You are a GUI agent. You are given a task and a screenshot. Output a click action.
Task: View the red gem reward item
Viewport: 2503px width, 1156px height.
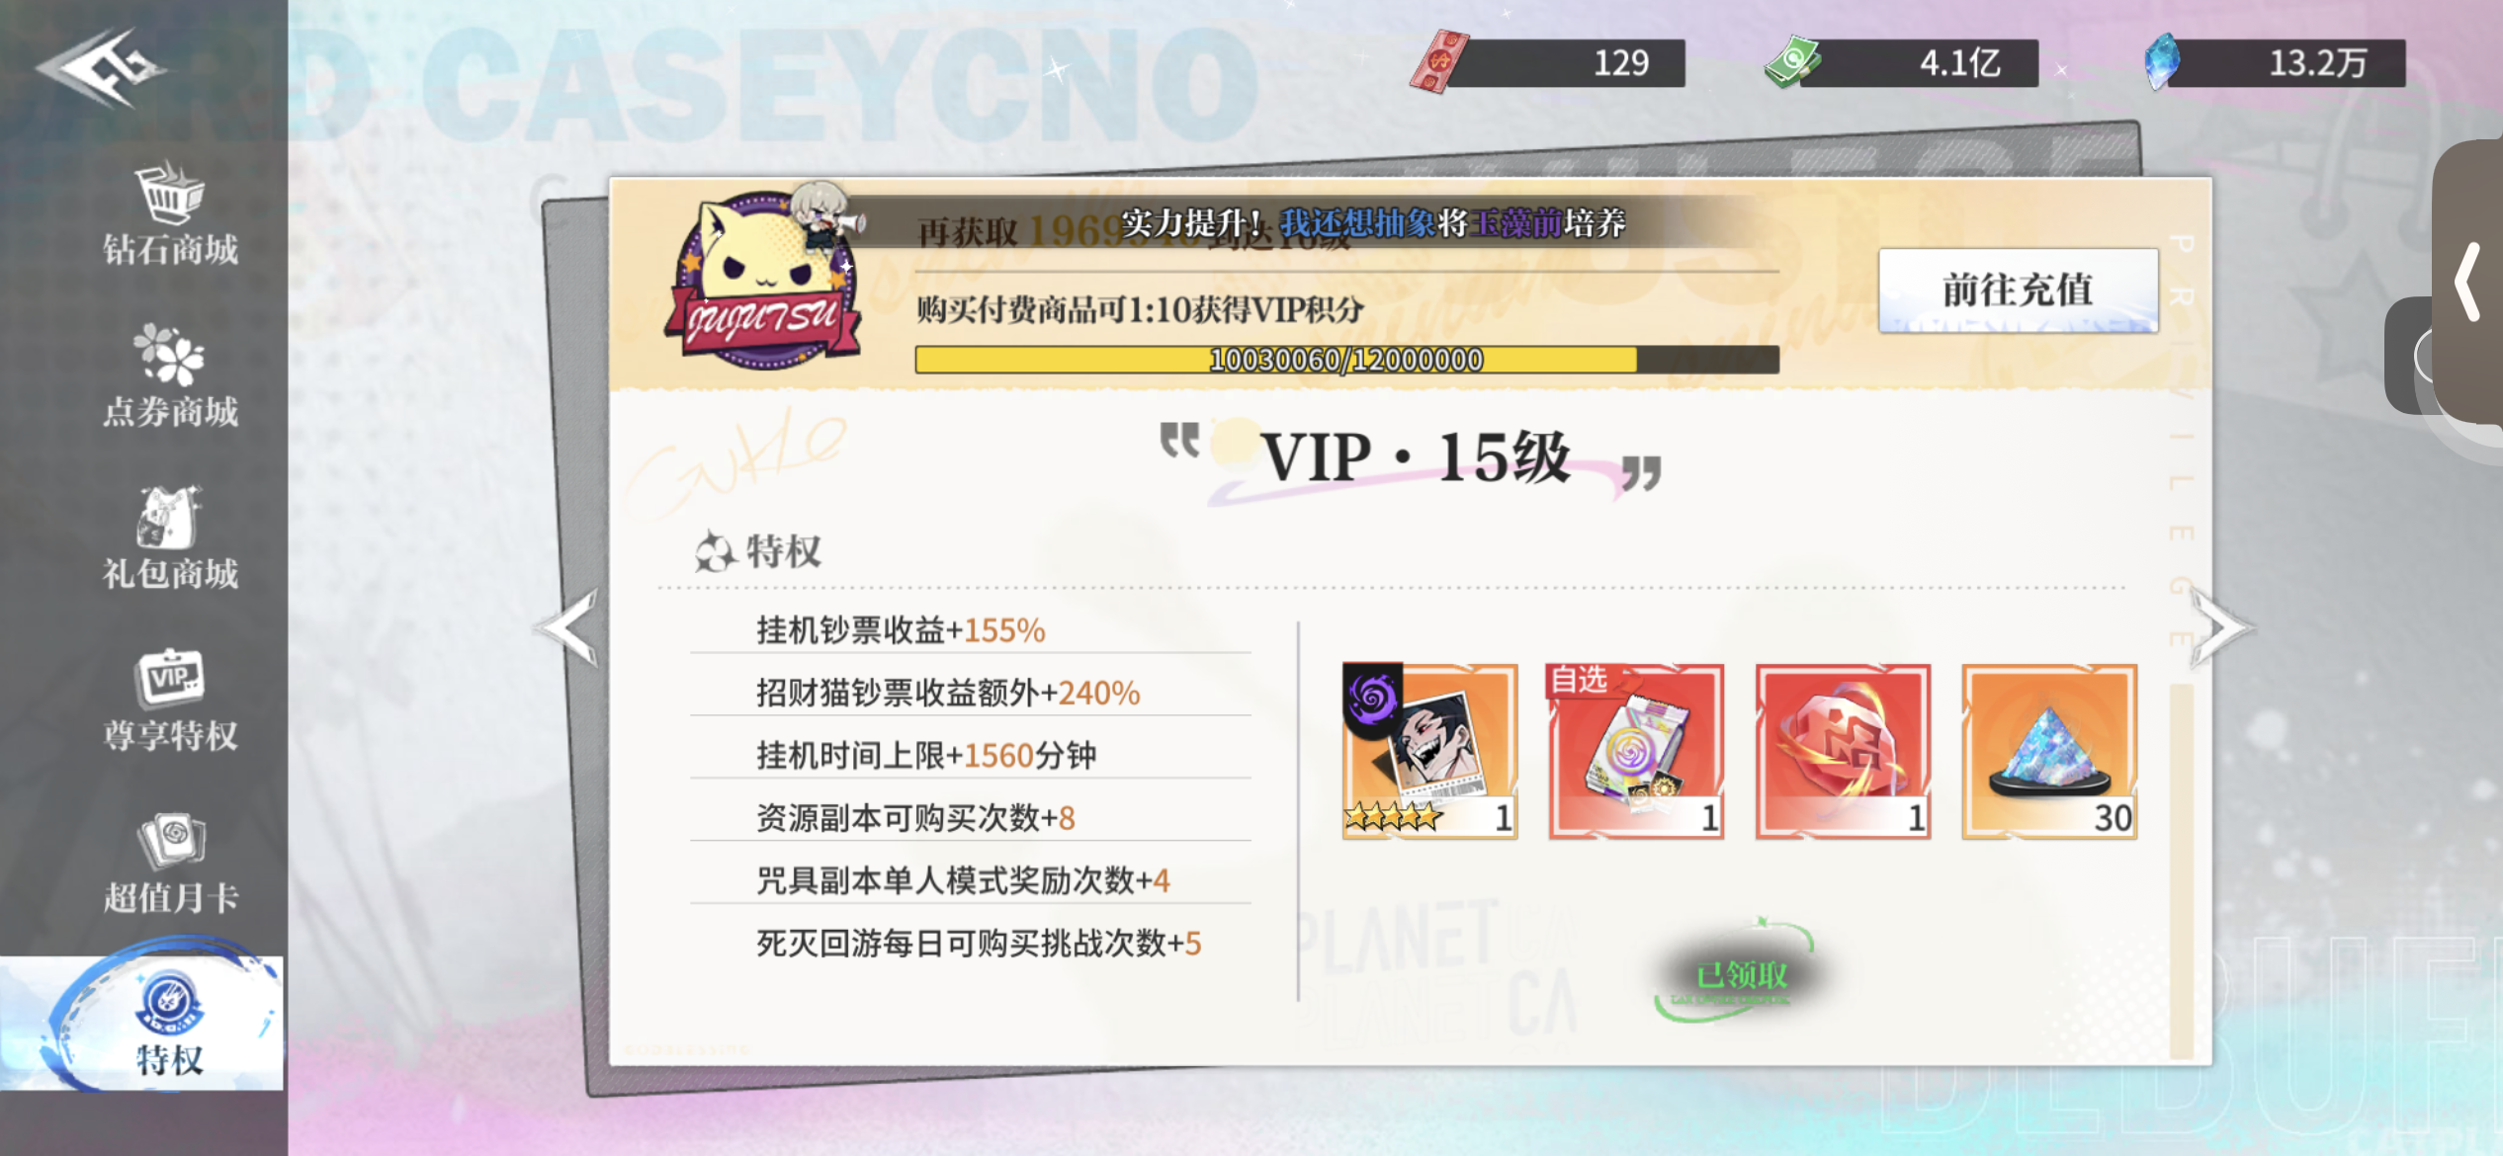[x=1843, y=751]
